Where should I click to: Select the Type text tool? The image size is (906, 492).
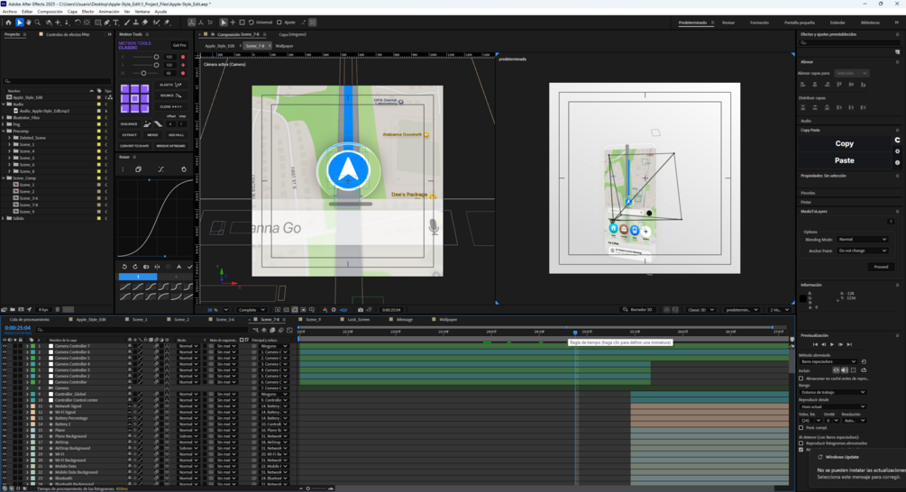point(115,23)
